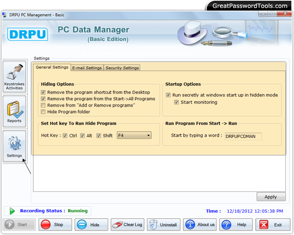
Task: Open the About us info button
Action: [x=200, y=224]
